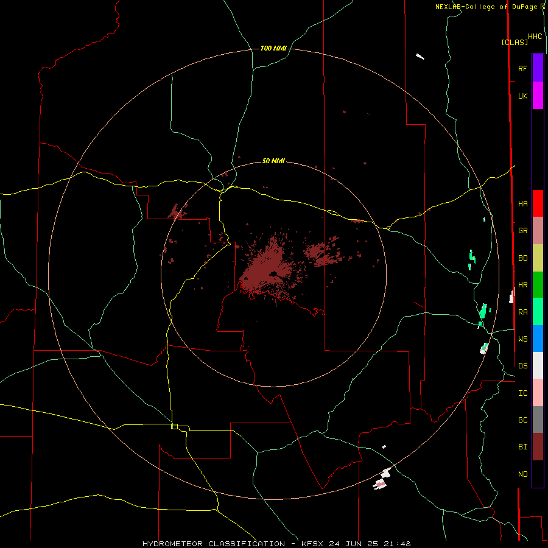The height and width of the screenshot is (548, 548).
Task: Select the GC gray legend swatch
Action: point(538,420)
